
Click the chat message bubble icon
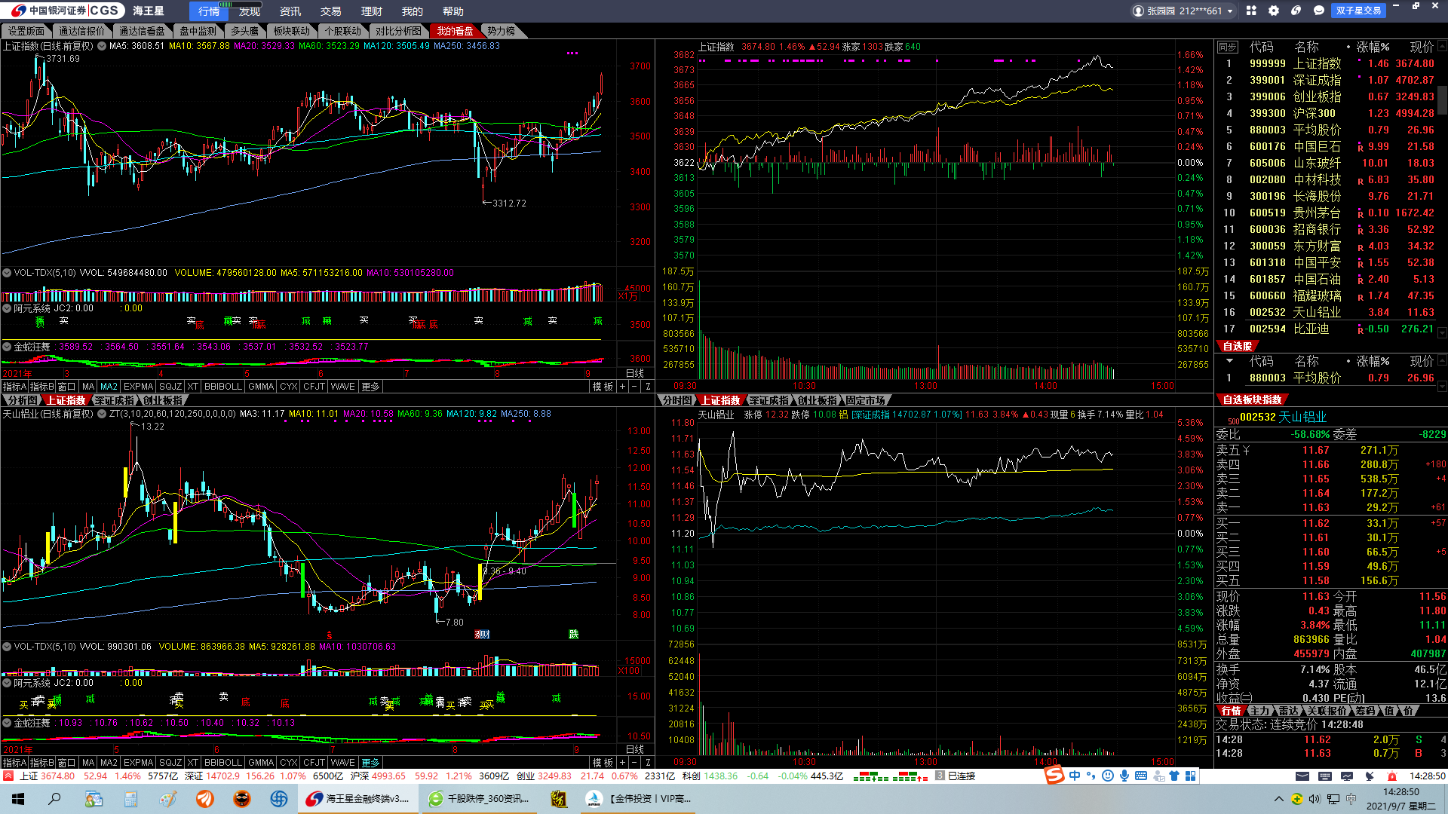click(x=1319, y=11)
